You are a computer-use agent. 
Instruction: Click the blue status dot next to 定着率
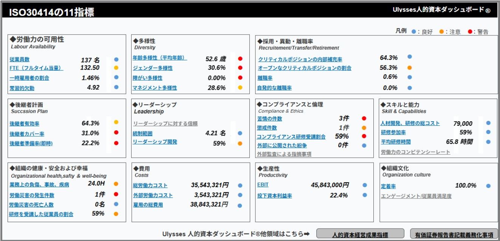click(x=488, y=186)
